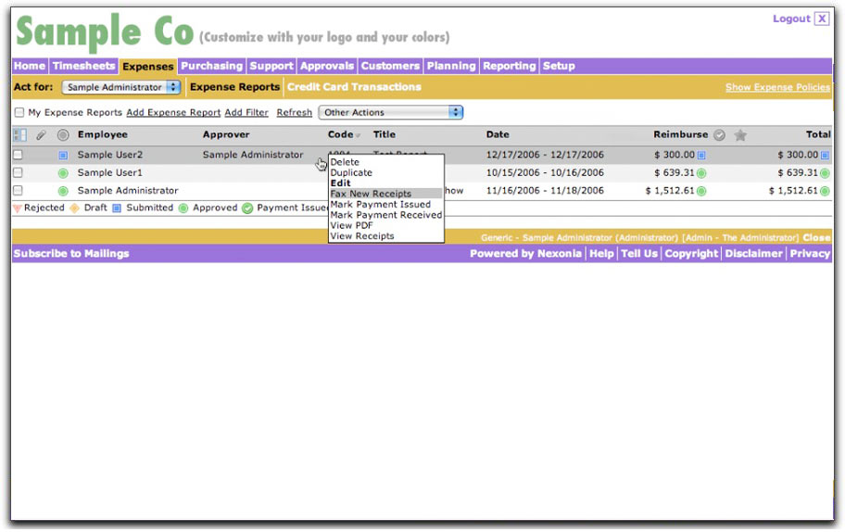Click blue icon next to $300.00 Total
The image size is (845, 532).
(x=825, y=155)
